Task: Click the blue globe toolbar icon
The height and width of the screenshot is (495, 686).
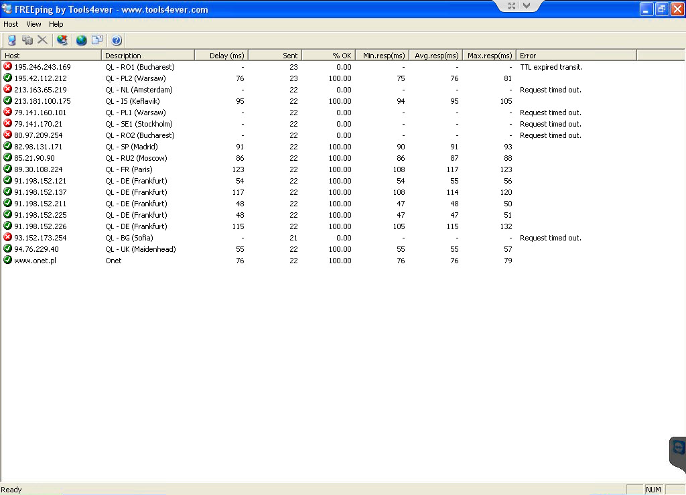Action: pos(81,40)
